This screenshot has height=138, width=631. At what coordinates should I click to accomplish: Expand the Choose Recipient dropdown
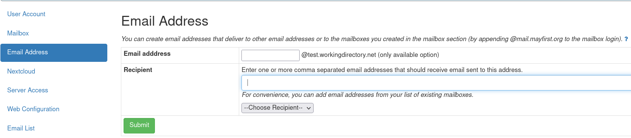(x=277, y=108)
